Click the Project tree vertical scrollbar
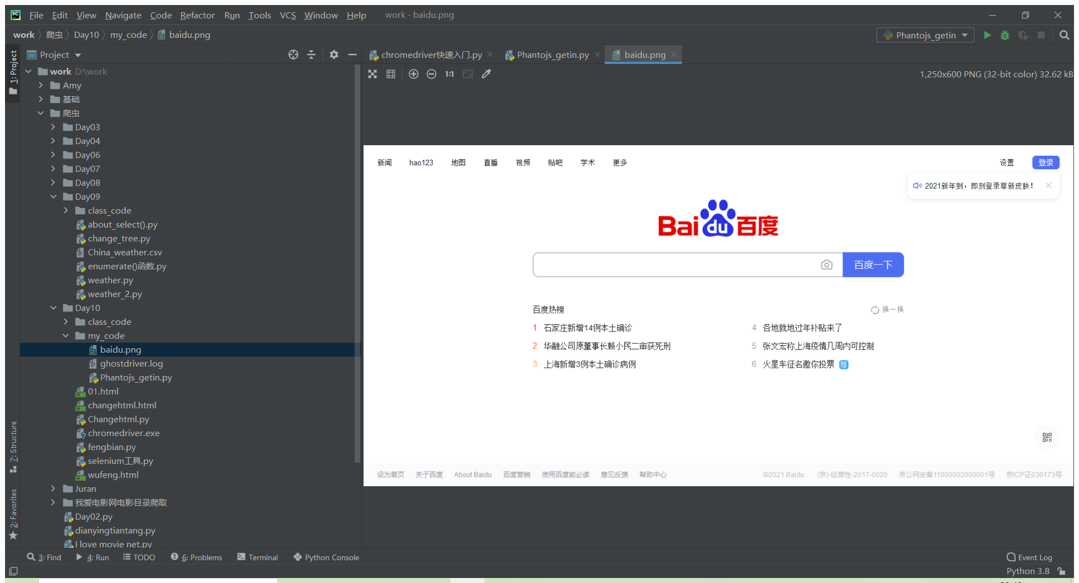This screenshot has height=583, width=1079. [x=357, y=264]
